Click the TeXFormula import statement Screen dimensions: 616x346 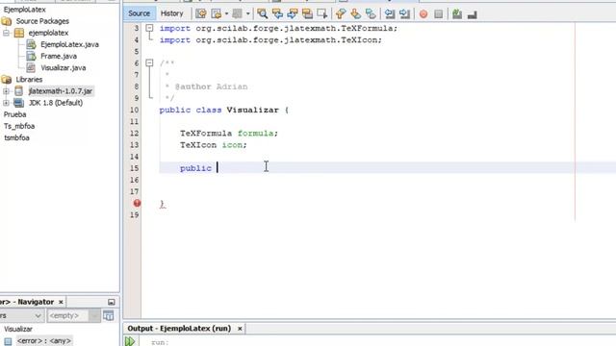click(278, 28)
